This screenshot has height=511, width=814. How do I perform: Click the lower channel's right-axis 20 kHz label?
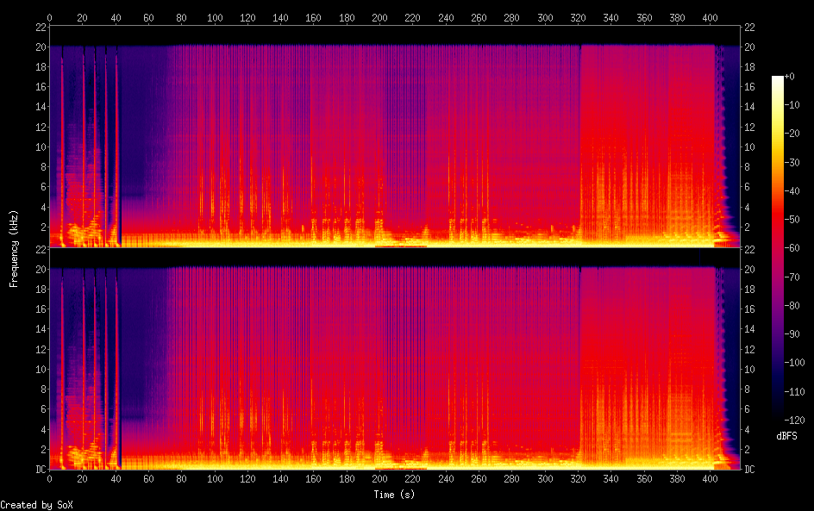749,270
